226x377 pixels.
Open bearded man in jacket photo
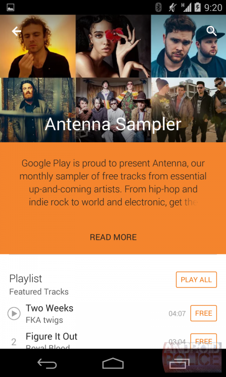pyautogui.click(x=38, y=110)
